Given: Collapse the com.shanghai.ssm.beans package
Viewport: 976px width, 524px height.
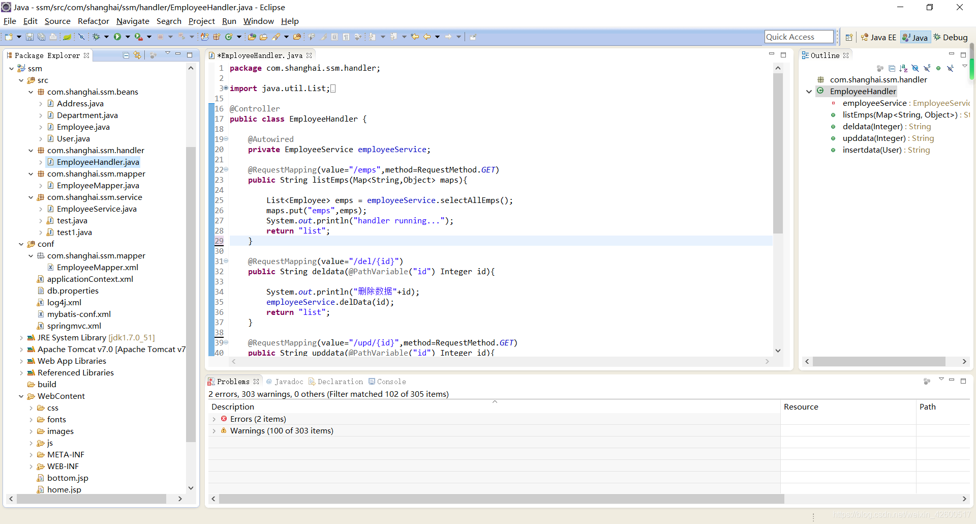Looking at the screenshot, I should tap(30, 92).
